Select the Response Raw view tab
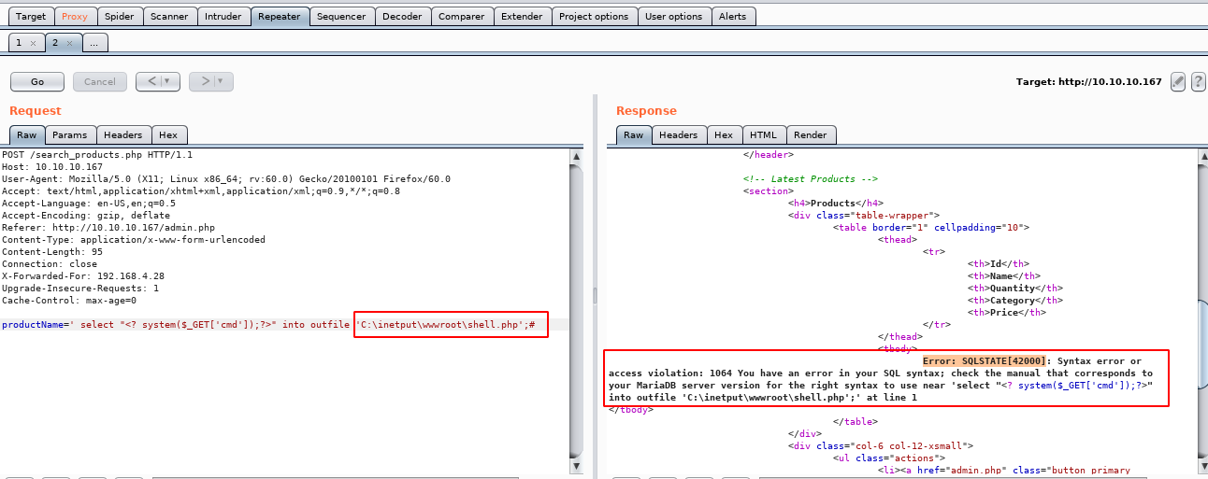The image size is (1208, 479). point(634,135)
